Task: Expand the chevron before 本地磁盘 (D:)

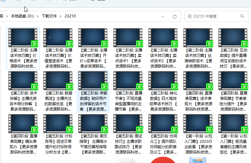Action: 7,16
